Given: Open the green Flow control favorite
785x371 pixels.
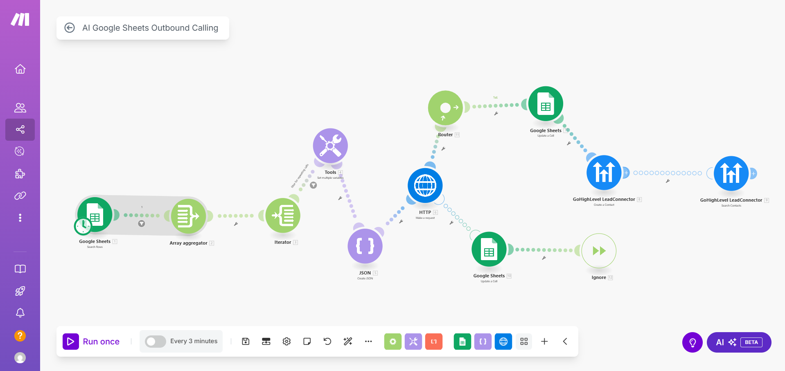Looking at the screenshot, I should (393, 342).
